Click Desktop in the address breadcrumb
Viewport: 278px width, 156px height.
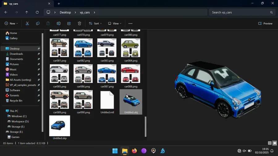pos(65,12)
